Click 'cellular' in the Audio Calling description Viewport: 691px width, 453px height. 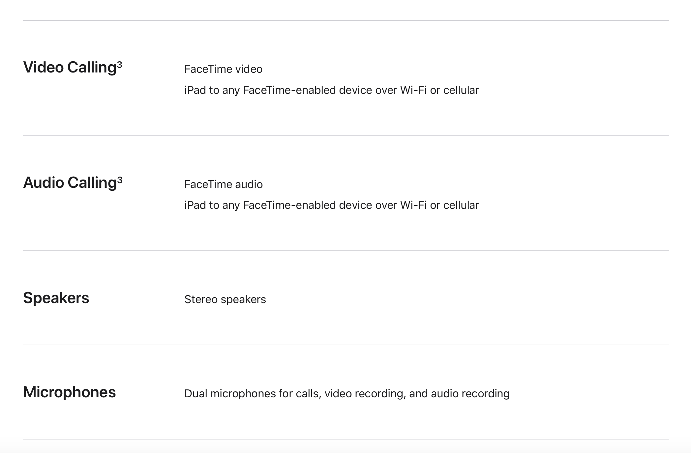461,205
